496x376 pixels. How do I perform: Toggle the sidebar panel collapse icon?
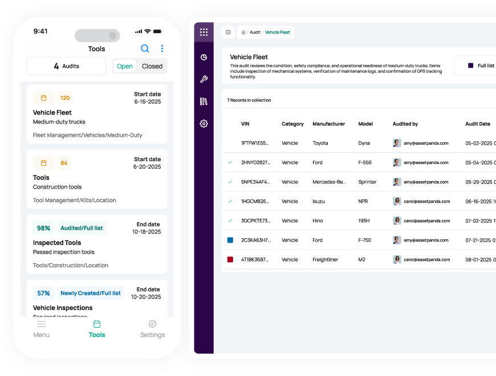(x=228, y=32)
